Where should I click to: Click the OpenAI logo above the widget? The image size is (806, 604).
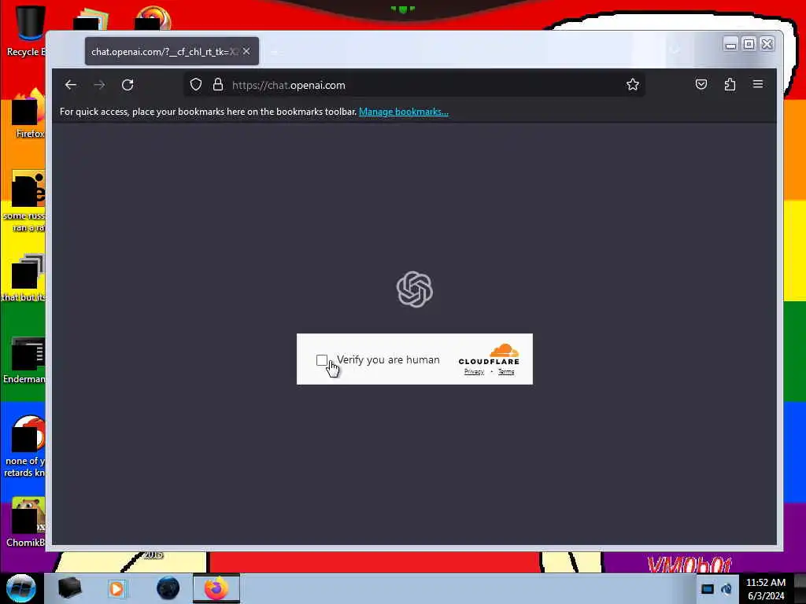pyautogui.click(x=414, y=289)
